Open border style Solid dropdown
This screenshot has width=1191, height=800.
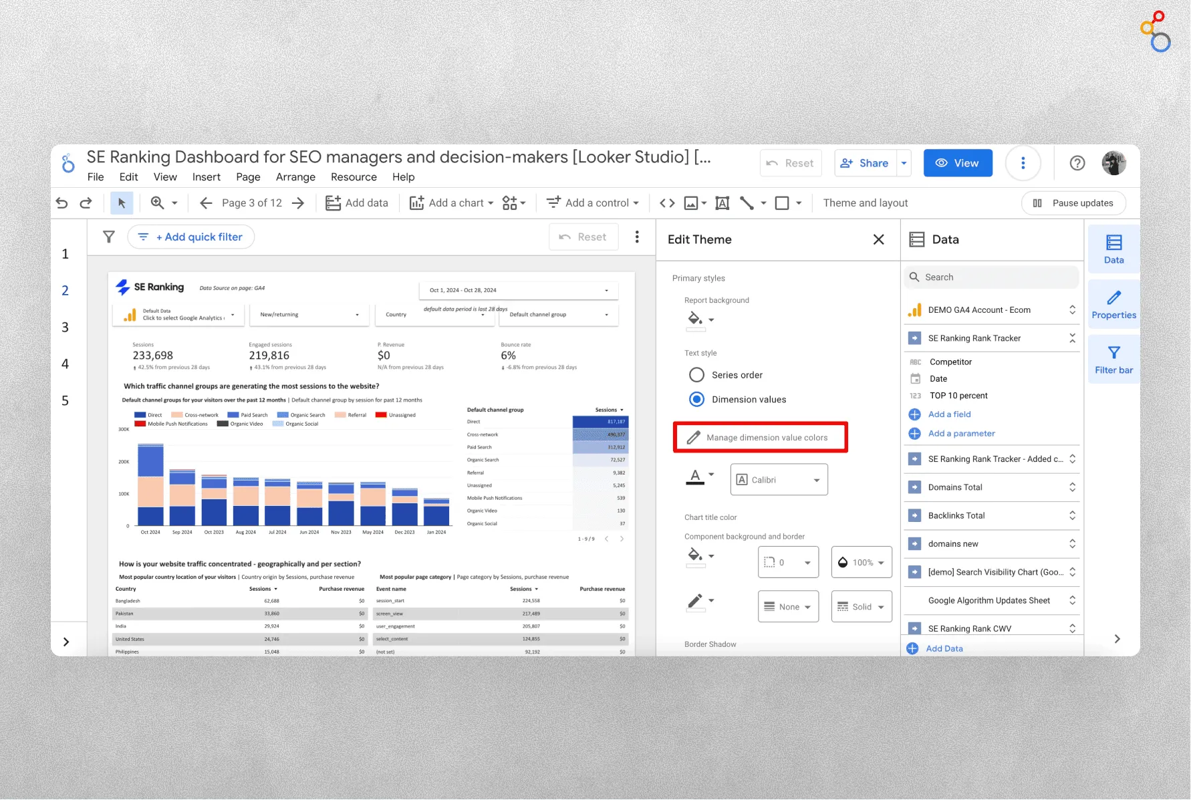[x=862, y=607]
